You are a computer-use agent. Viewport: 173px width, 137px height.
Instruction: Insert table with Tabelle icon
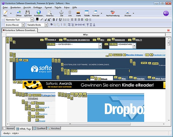87,13
